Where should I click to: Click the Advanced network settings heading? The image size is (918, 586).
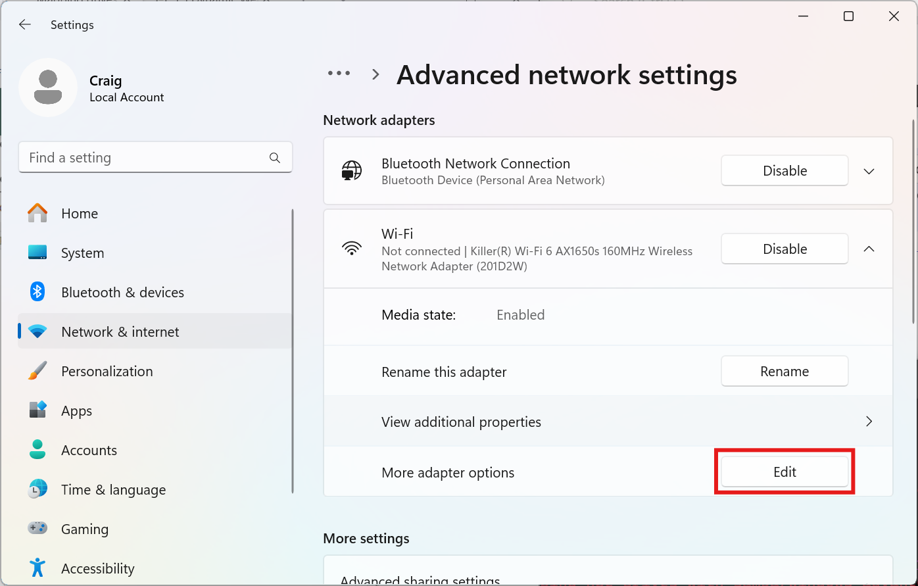567,75
